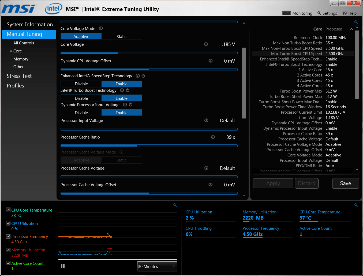363x276 pixels.
Task: Disable Intel Turbo Boost Technology
Action: point(81,98)
